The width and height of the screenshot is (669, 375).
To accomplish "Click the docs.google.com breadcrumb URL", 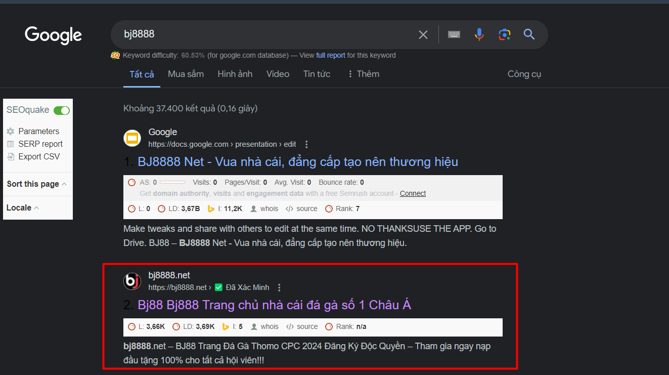I will click(x=222, y=144).
